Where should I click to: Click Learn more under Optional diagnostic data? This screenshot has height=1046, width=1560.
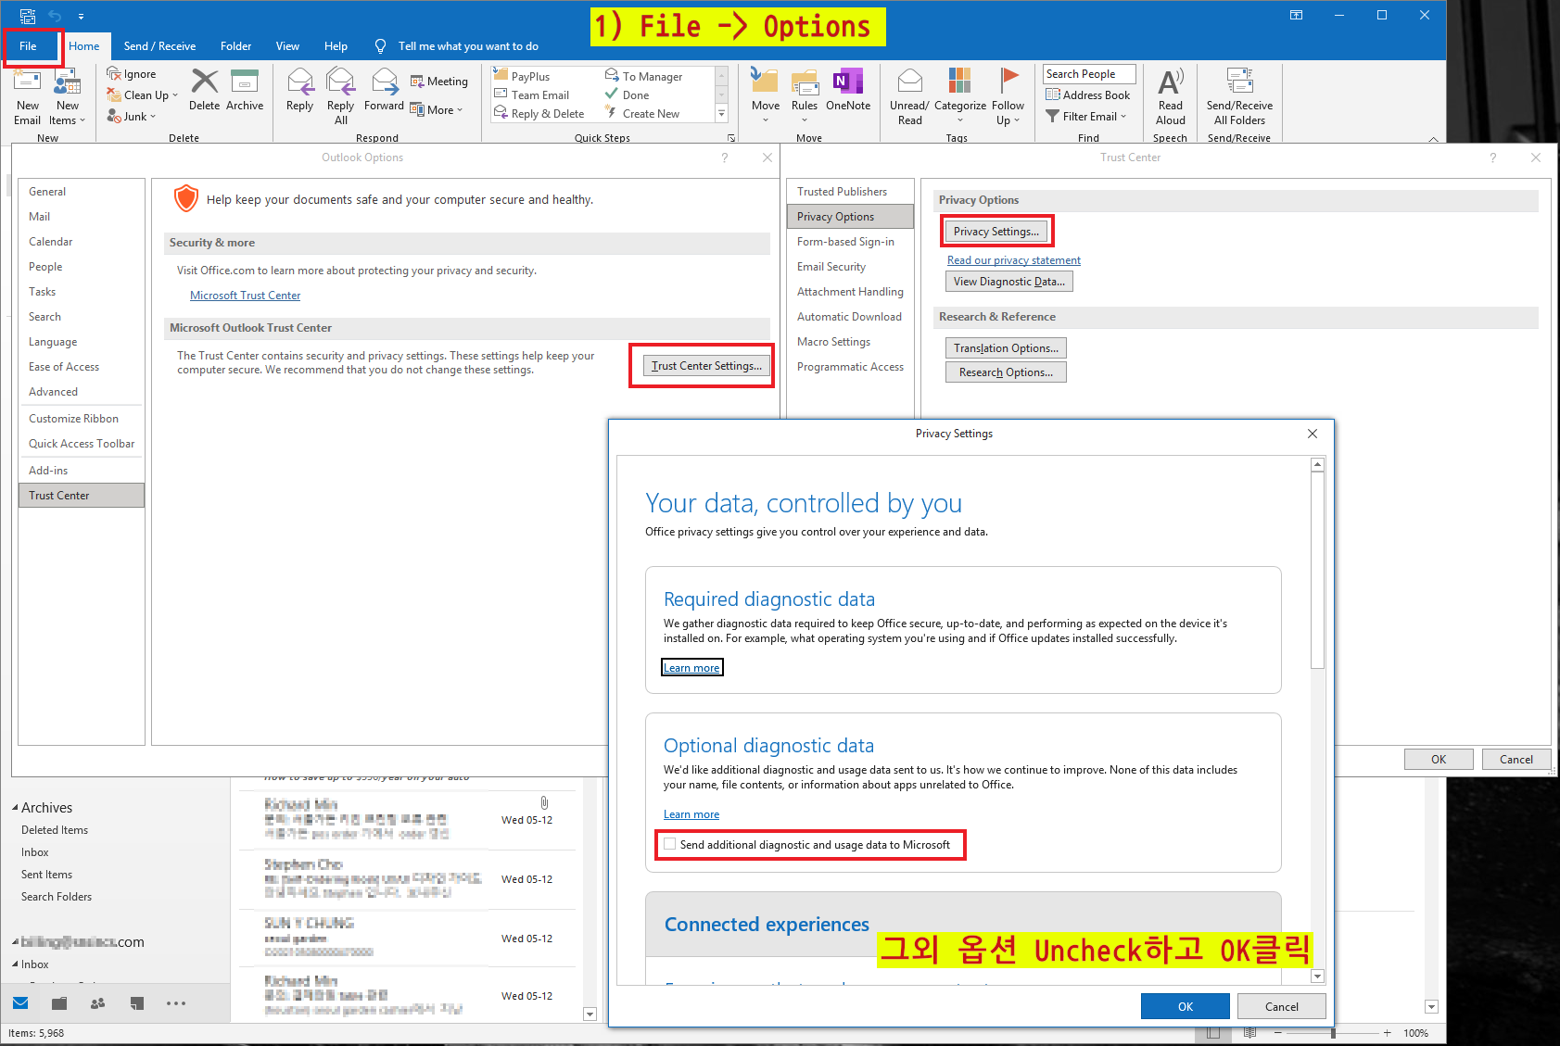point(691,814)
